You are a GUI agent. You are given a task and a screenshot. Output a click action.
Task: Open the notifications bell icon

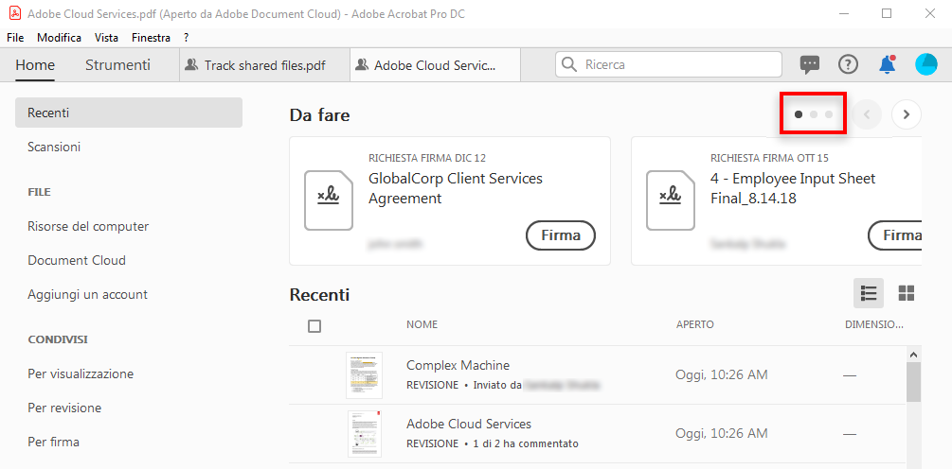888,64
